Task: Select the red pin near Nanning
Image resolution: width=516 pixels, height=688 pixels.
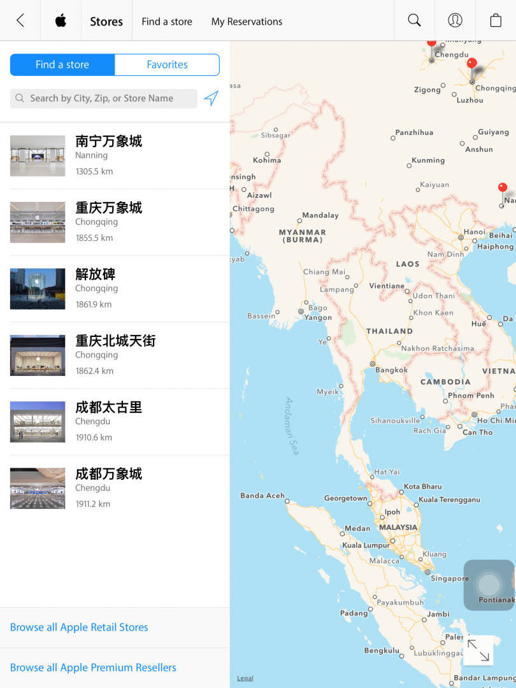Action: [x=503, y=188]
